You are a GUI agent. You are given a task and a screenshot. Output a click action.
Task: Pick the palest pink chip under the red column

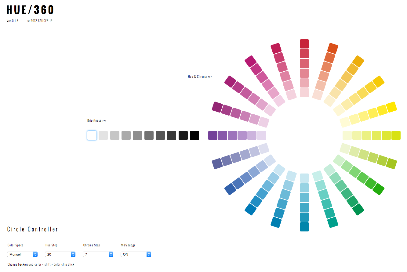pos(304,93)
